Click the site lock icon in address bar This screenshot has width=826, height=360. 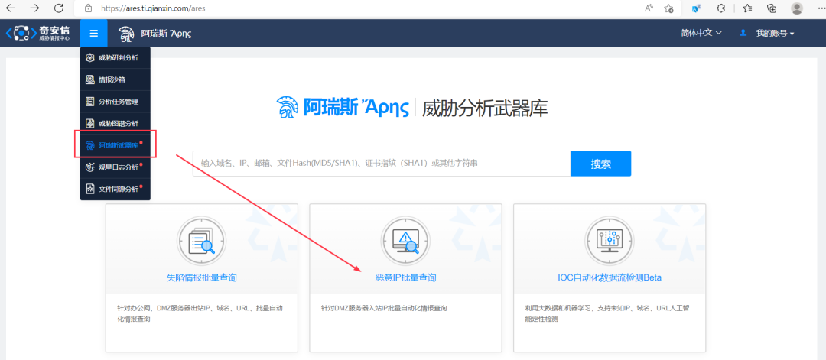pos(89,8)
